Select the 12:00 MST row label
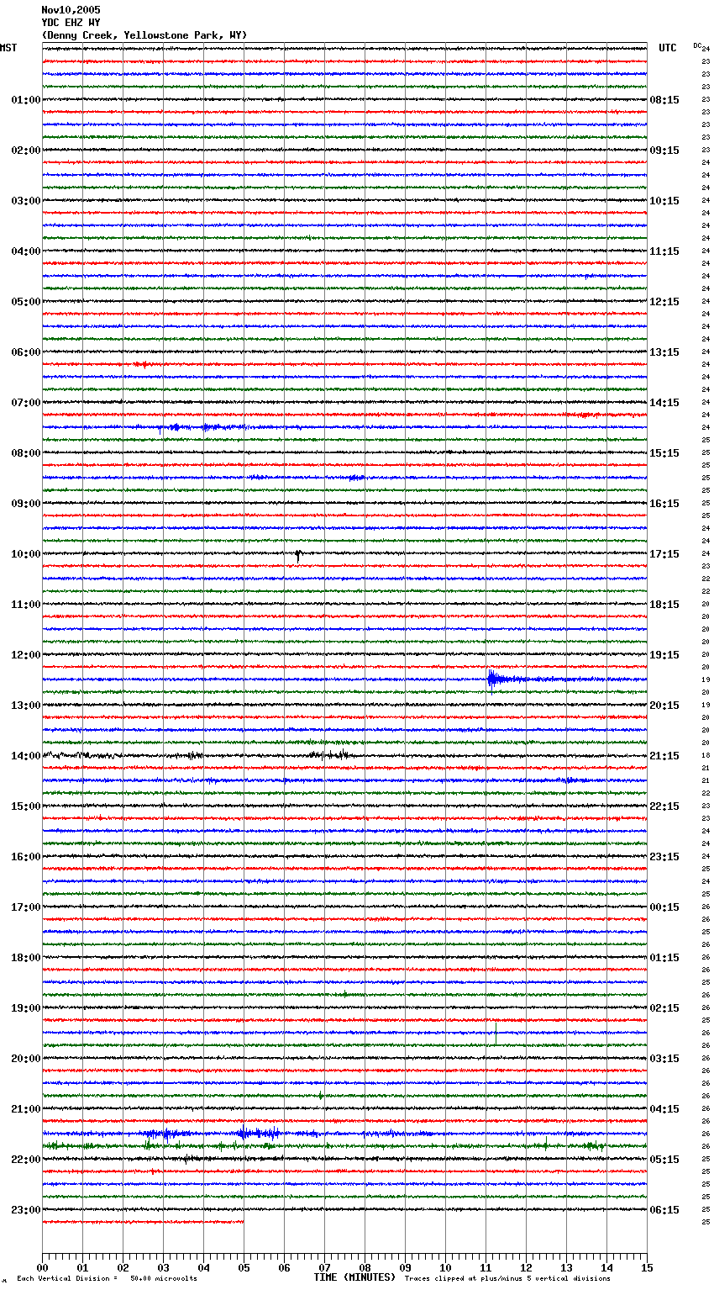 tap(25, 655)
